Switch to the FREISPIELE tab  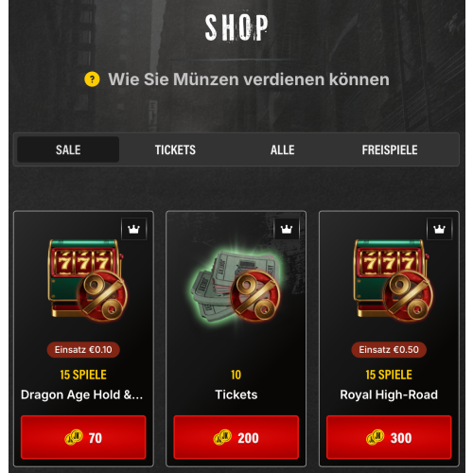click(x=390, y=149)
